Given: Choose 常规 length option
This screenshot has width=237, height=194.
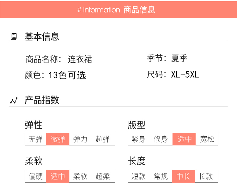Looking at the screenshot, I should point(161,176).
